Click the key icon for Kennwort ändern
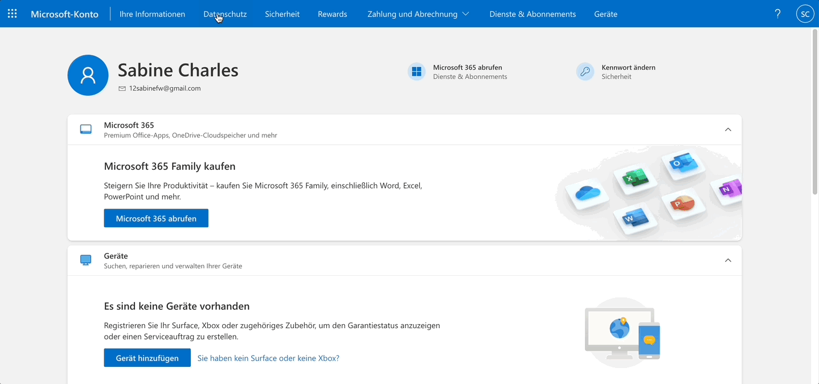 tap(585, 72)
